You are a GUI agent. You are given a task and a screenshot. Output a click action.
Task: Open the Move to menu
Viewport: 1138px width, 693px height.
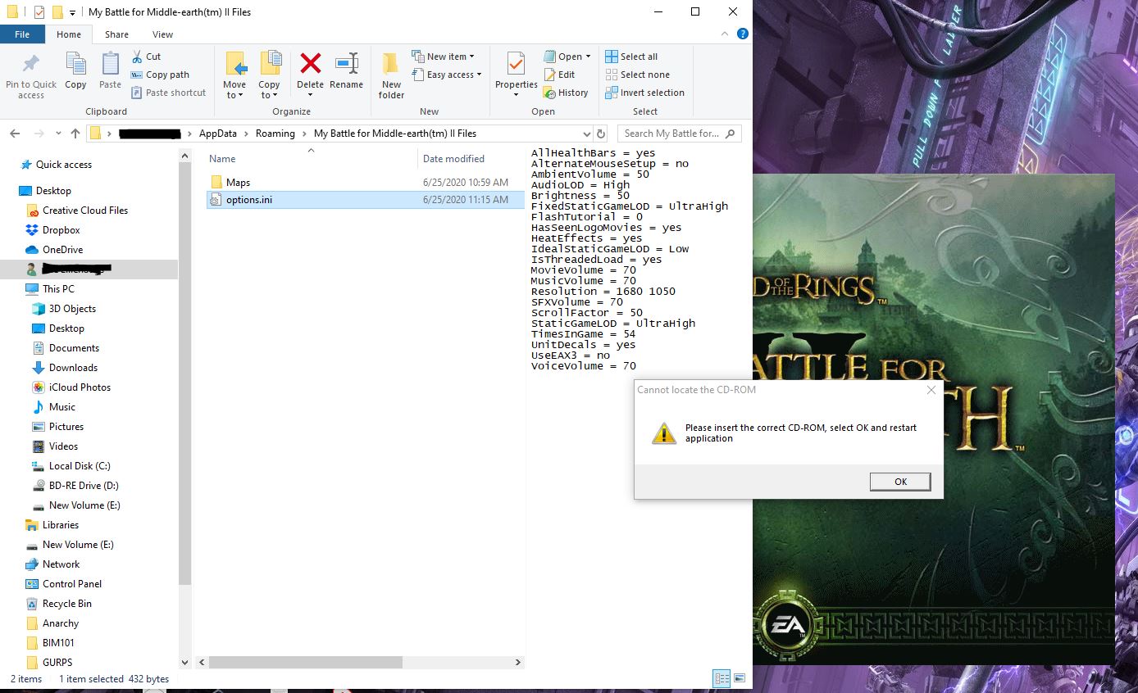234,76
